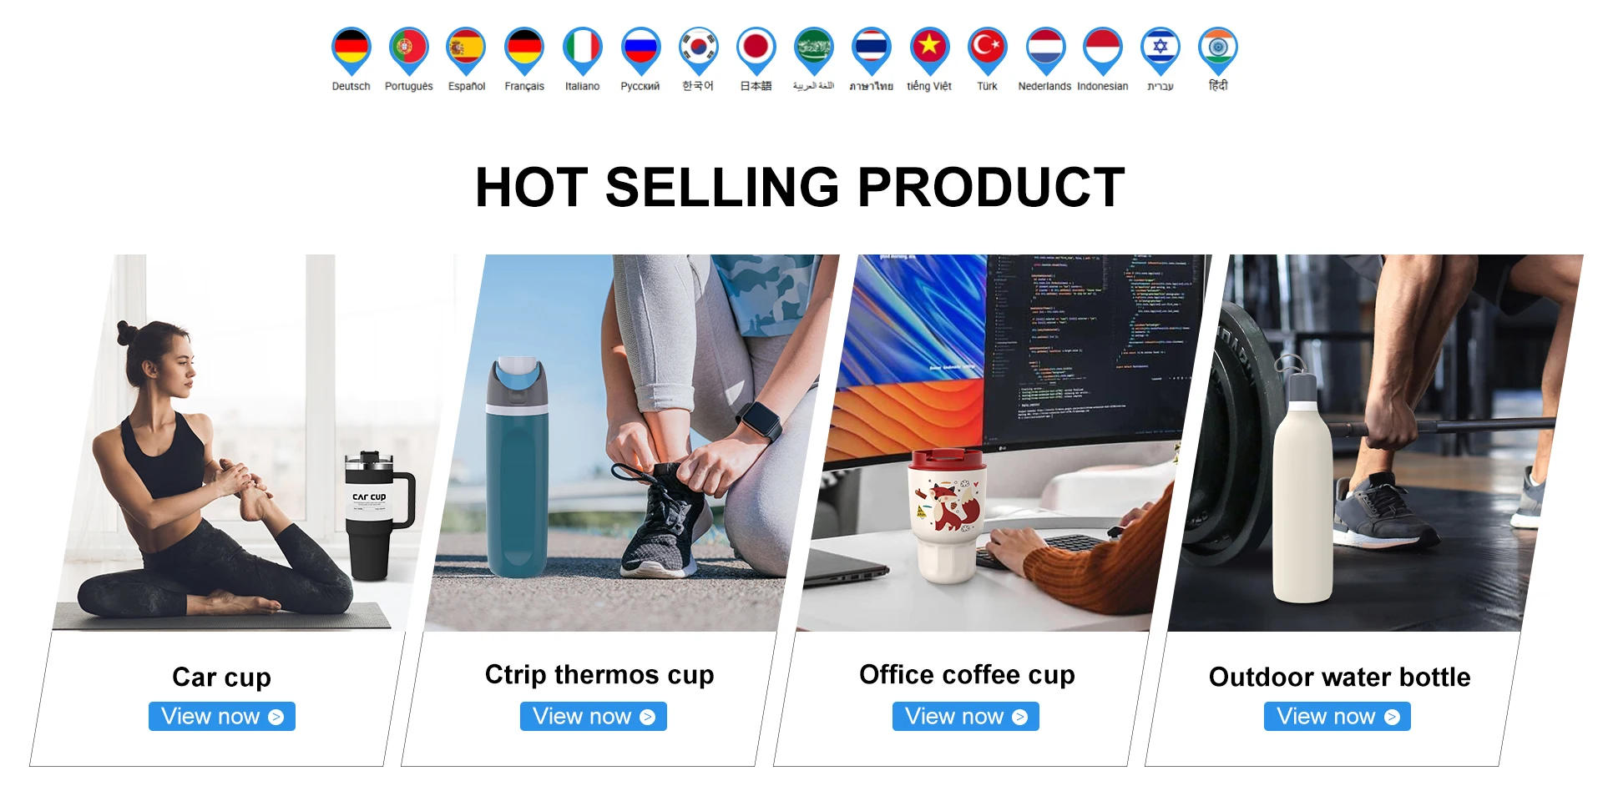The width and height of the screenshot is (1603, 786).
Task: Select the Italiano flag icon
Action: 582,50
